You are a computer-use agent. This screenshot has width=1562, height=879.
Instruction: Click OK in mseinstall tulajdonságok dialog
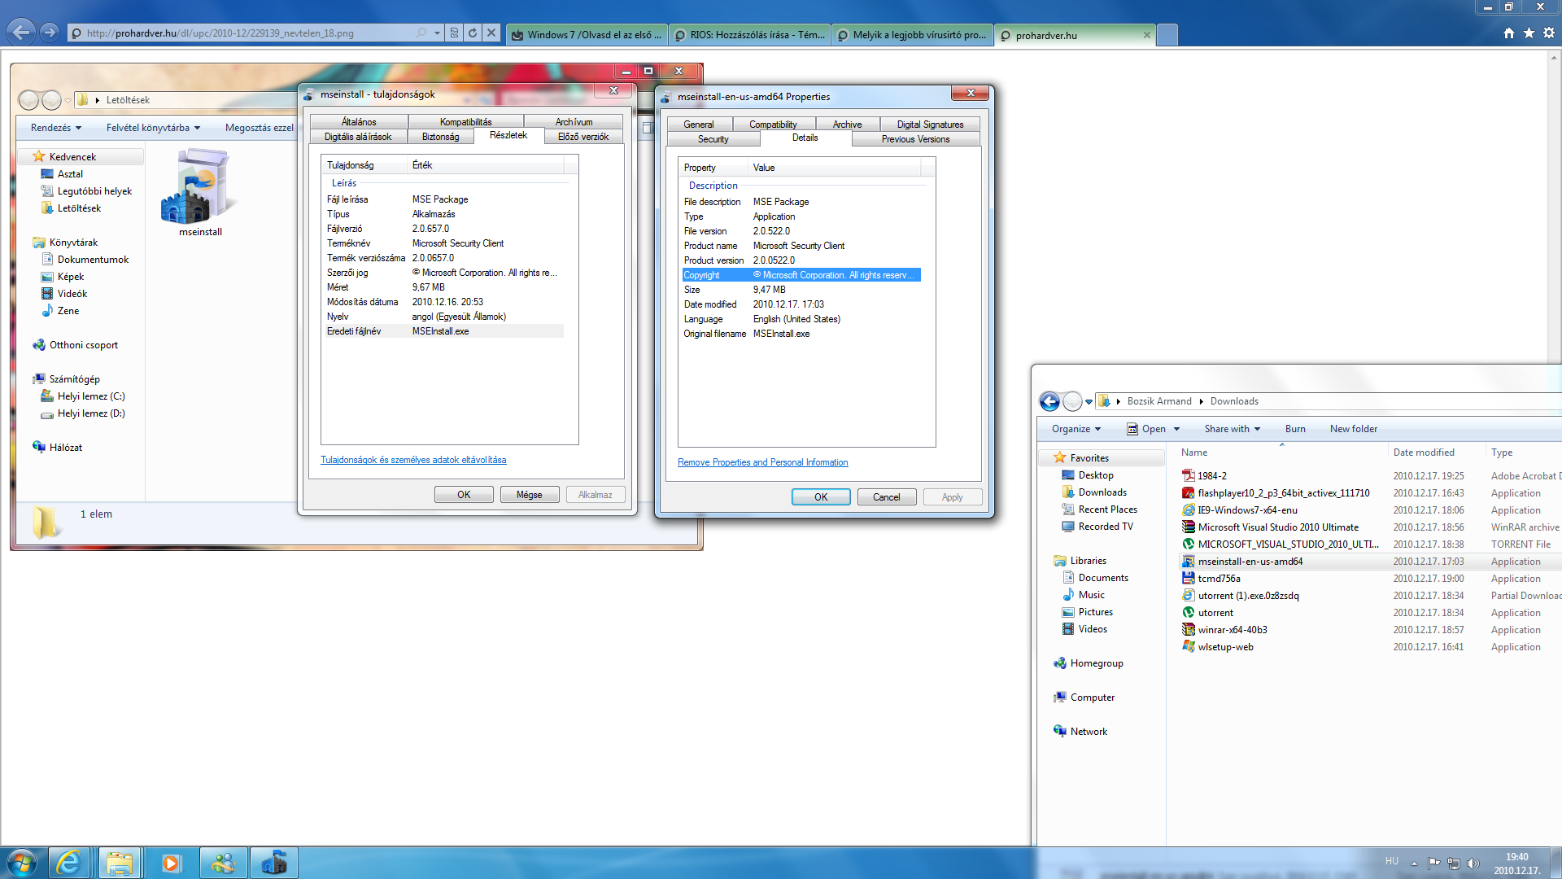[x=464, y=495]
